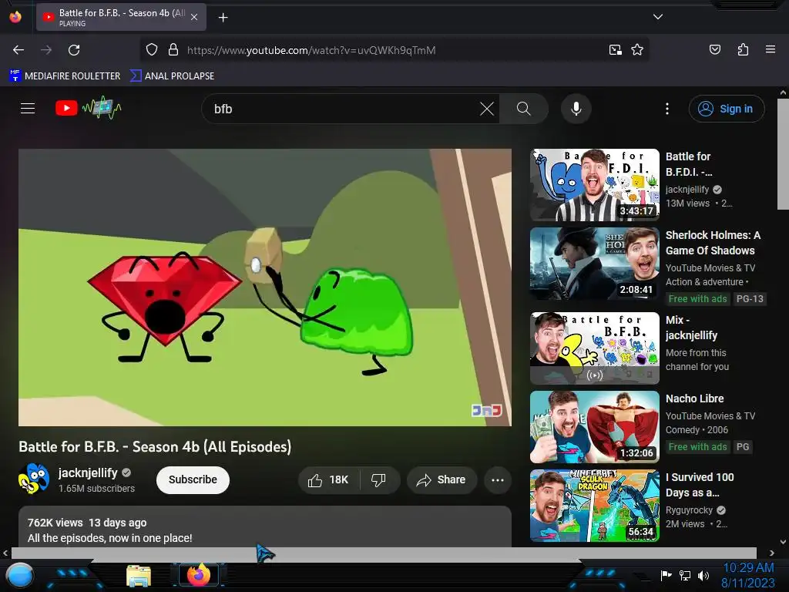Screen dimensions: 789x592
Task: Click the Firefox taskbar icon
Action: [x=198, y=575]
